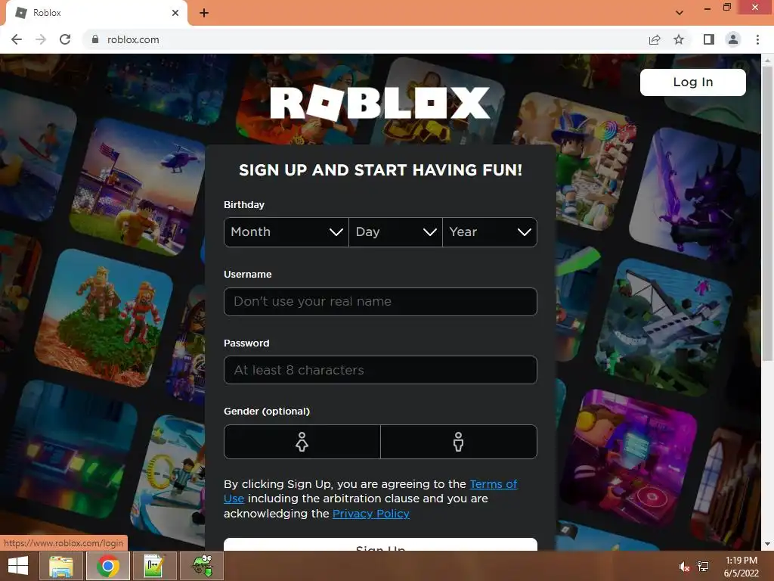
Task: Open the Year birthday dropdown
Action: tap(490, 231)
